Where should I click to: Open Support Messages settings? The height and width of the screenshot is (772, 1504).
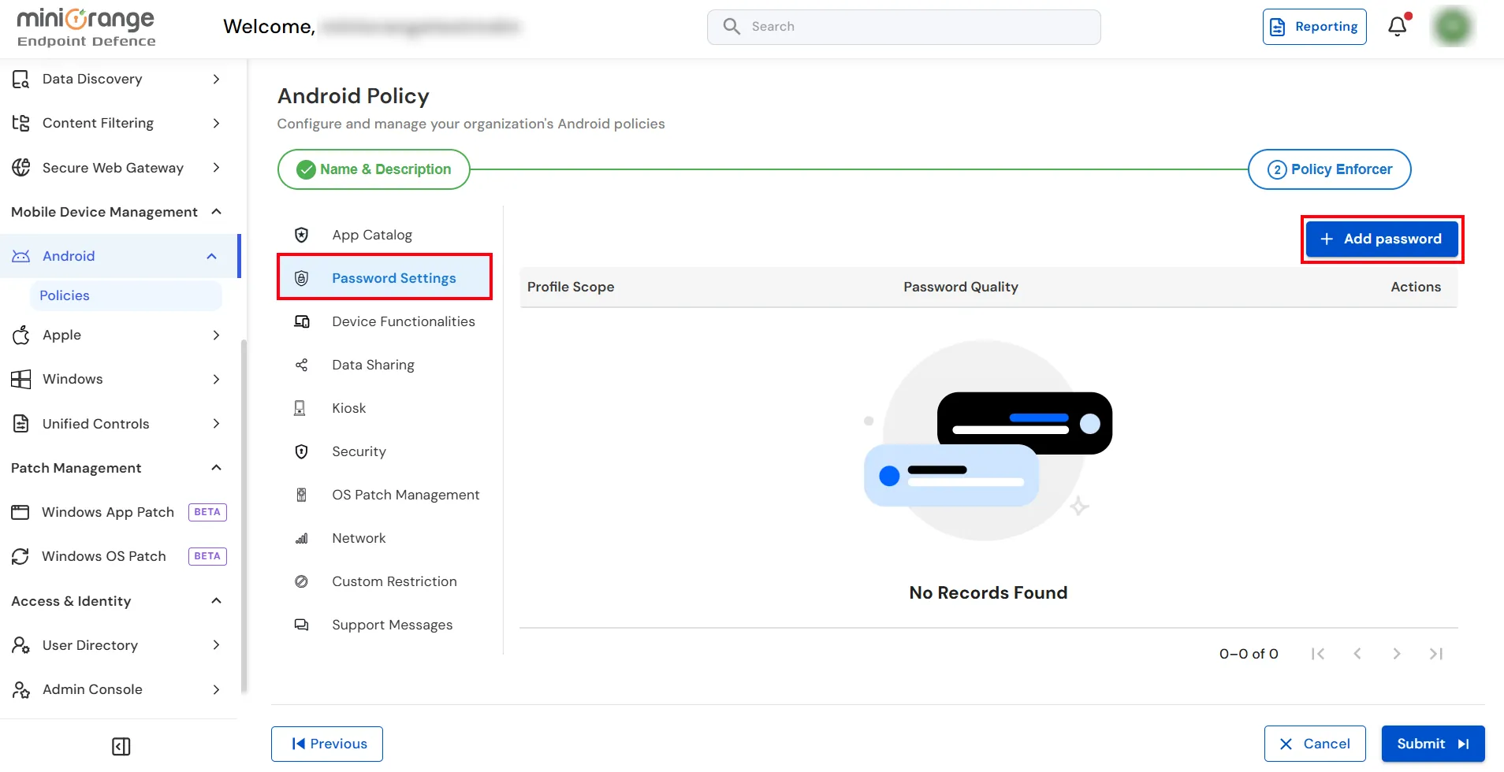(x=385, y=625)
